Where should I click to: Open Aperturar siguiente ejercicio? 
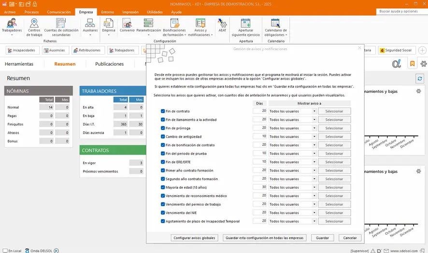click(245, 25)
